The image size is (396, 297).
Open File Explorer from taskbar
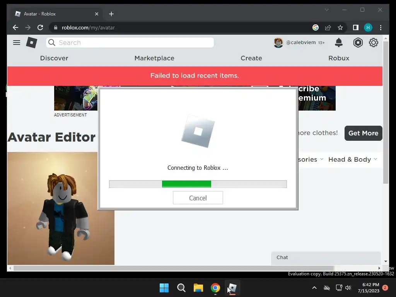198,288
